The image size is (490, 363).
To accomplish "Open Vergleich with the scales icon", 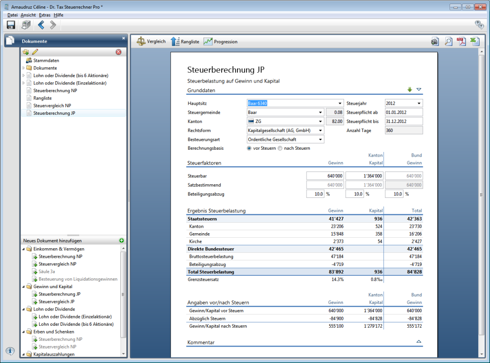I will click(151, 41).
